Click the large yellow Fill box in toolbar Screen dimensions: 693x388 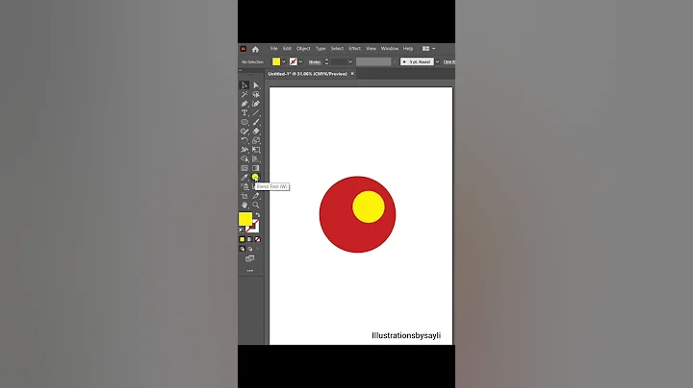tap(245, 219)
